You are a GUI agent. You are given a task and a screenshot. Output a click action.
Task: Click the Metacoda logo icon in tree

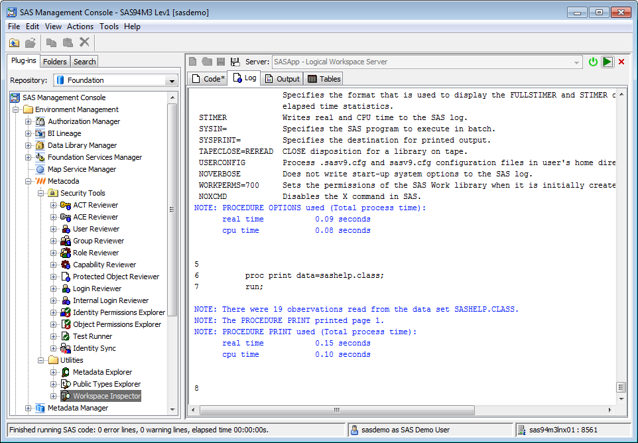[x=40, y=181]
